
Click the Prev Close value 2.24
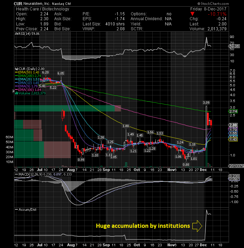click(44, 29)
